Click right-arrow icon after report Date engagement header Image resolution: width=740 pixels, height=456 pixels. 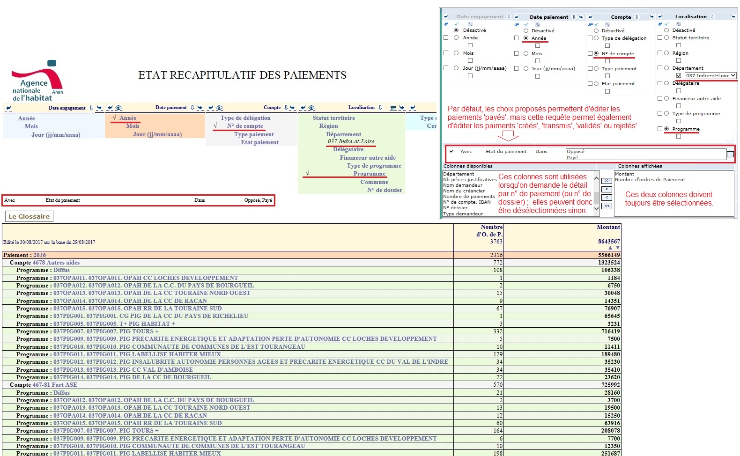(99, 108)
